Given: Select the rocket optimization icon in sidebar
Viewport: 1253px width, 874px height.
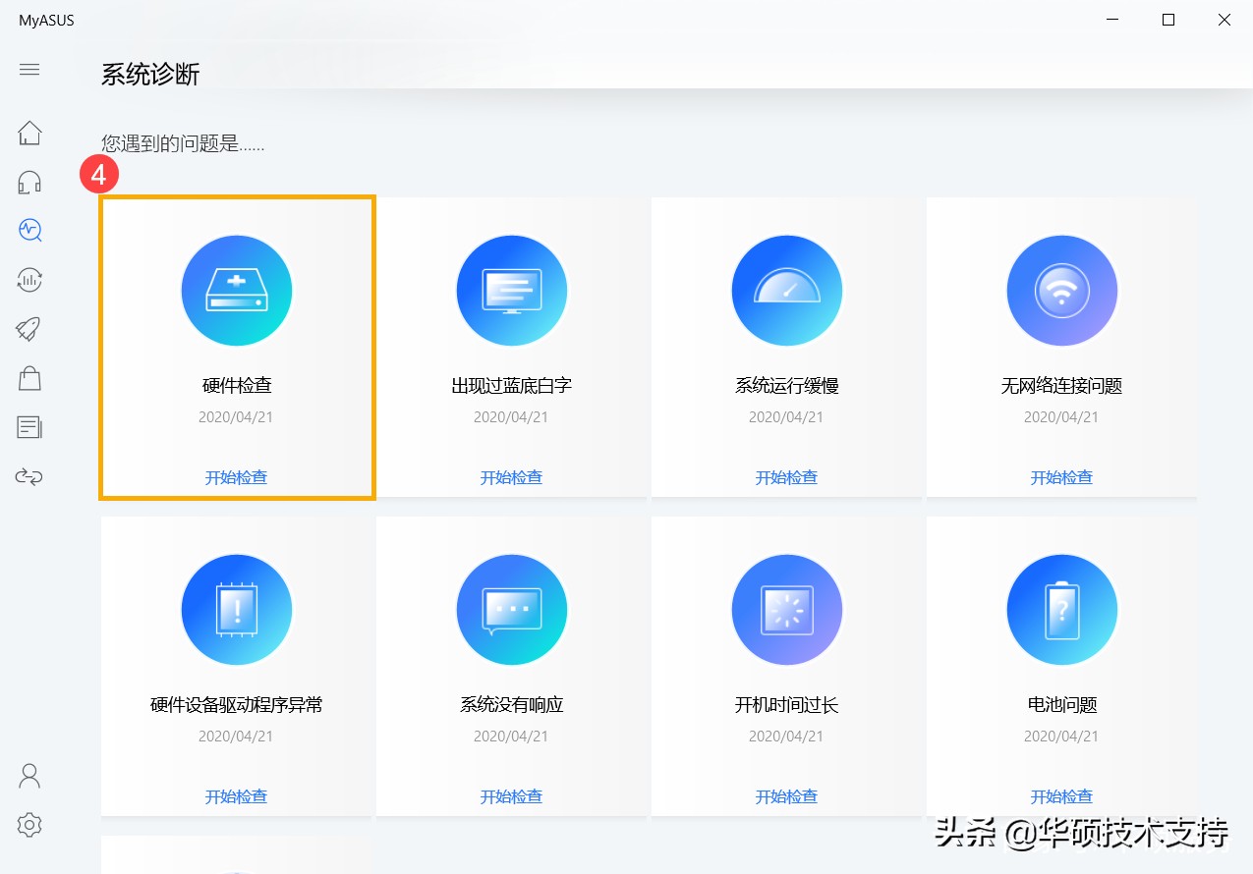Looking at the screenshot, I should tap(29, 329).
